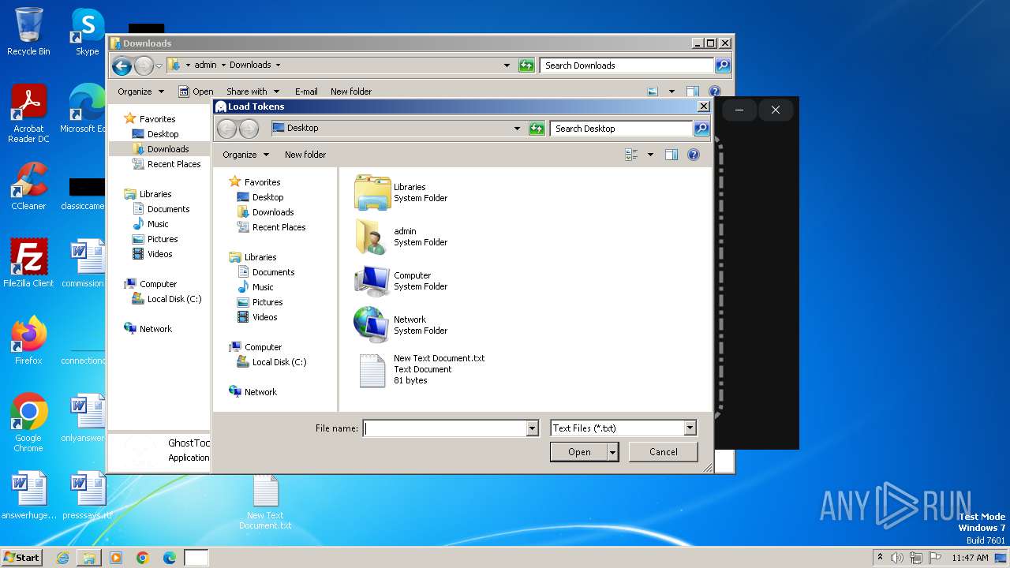The height and width of the screenshot is (568, 1010).
Task: Open Google Chrome desktop shortcut
Action: [28, 423]
